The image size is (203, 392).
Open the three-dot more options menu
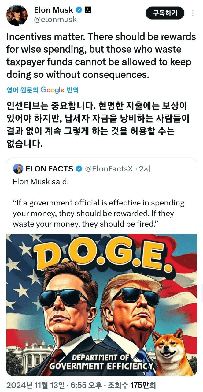coord(193,13)
